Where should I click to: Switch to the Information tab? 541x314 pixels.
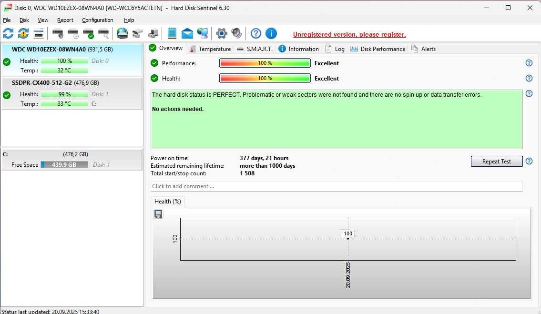[x=299, y=49]
